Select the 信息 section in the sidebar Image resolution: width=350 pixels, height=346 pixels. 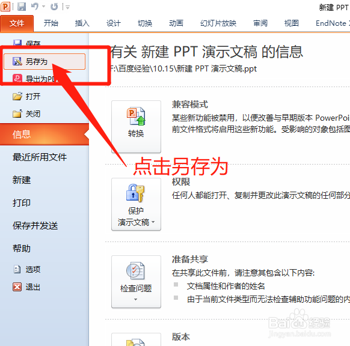pos(45,134)
